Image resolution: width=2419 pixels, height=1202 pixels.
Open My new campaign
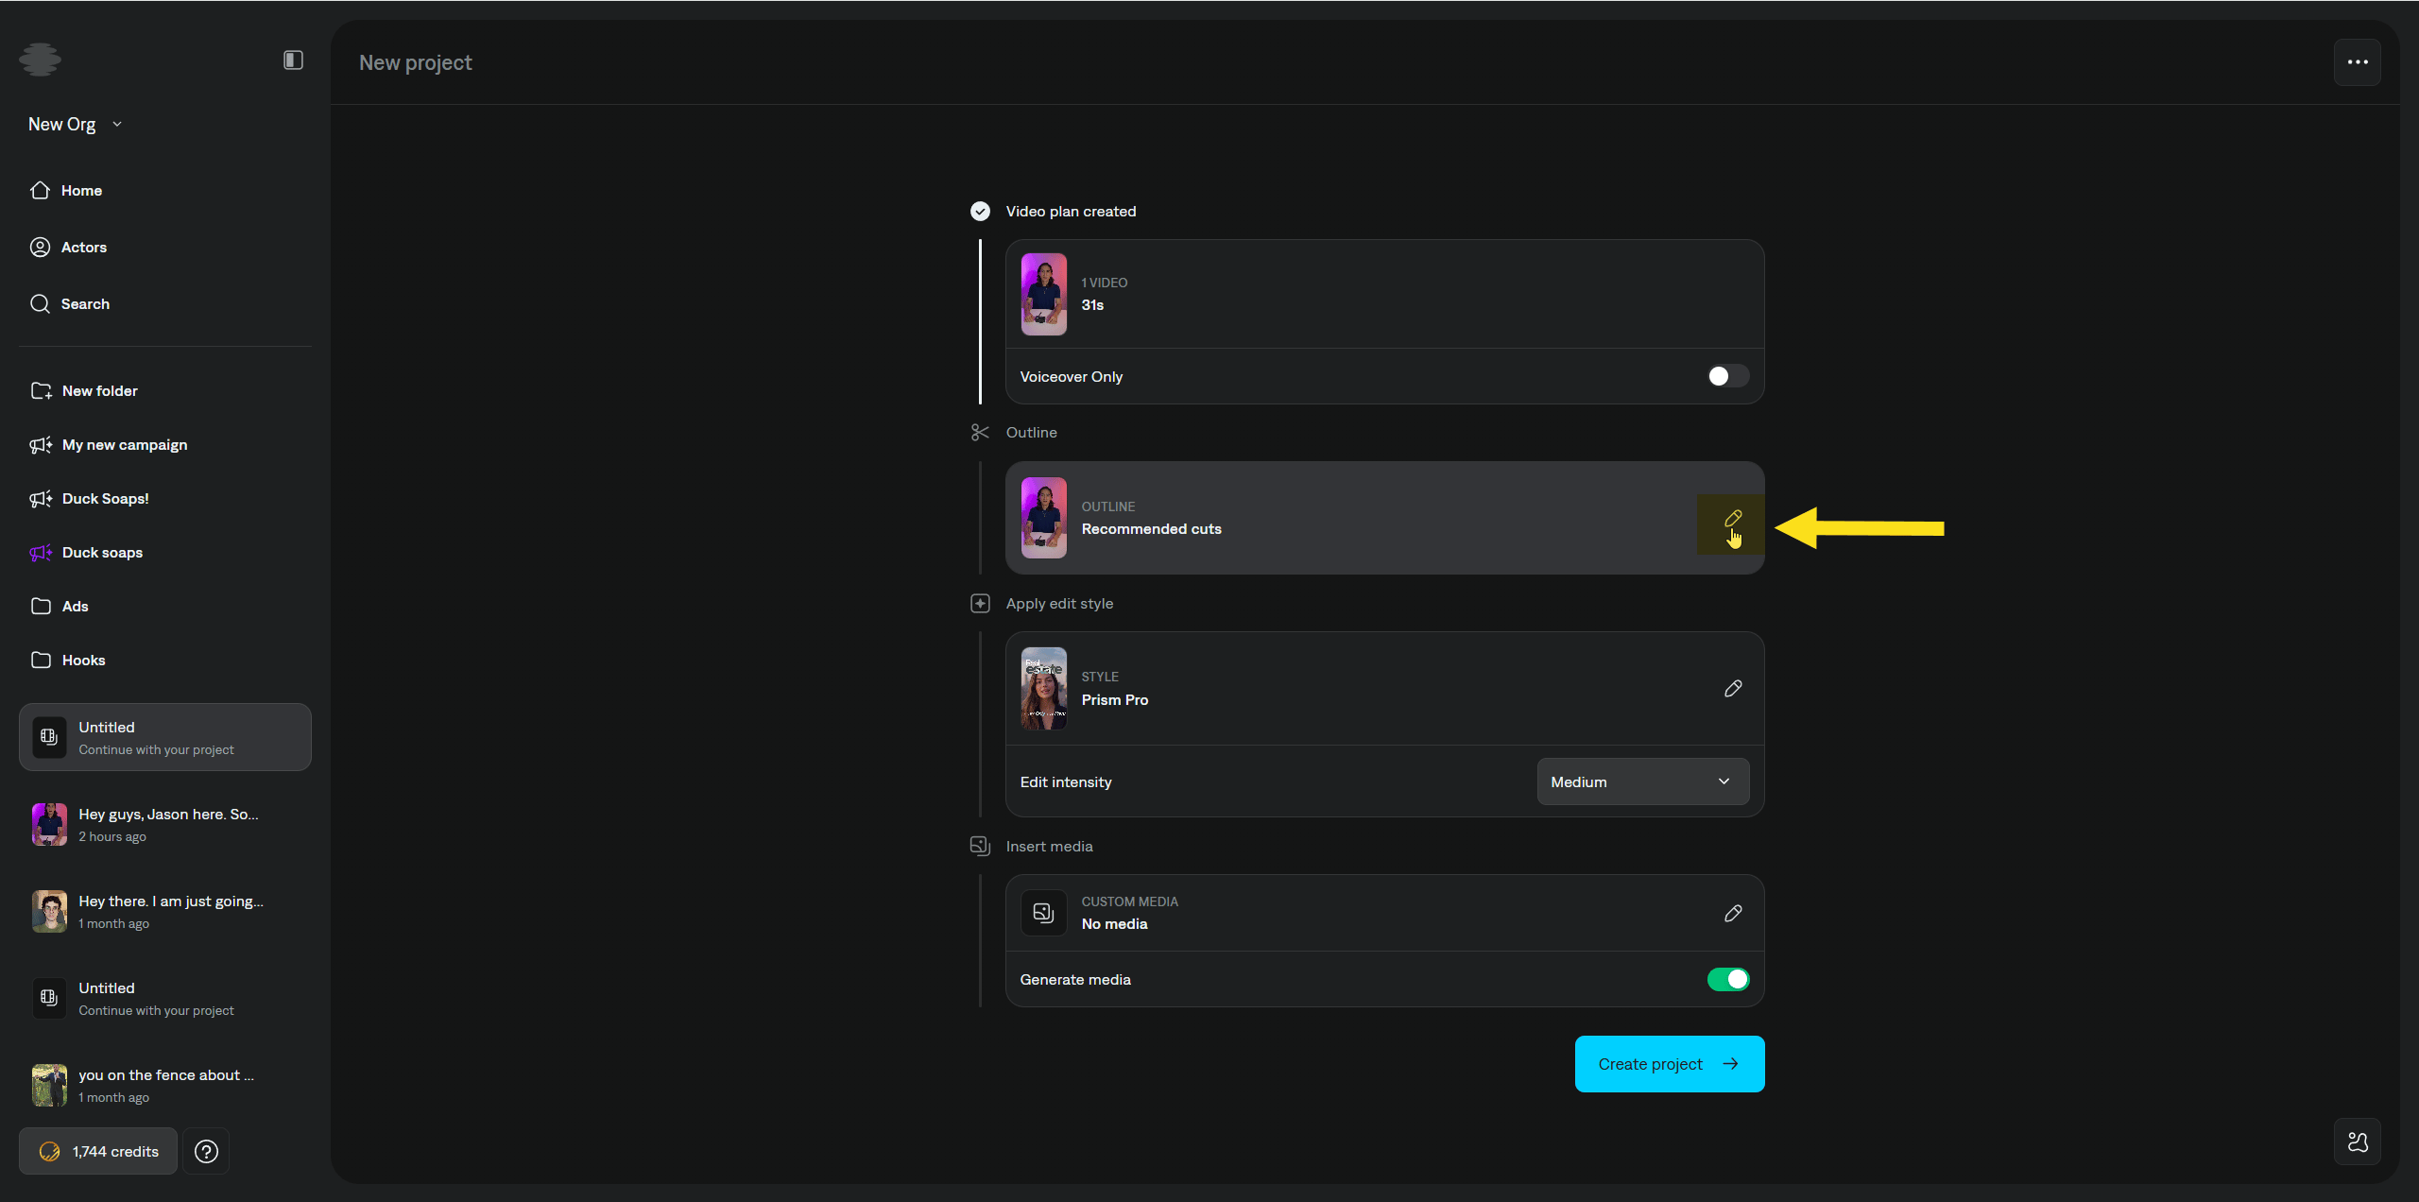[164, 444]
